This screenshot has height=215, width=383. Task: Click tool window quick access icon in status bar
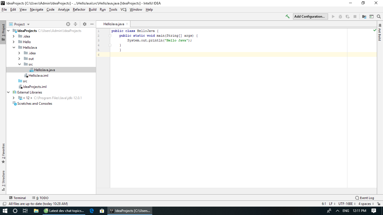[4, 204]
